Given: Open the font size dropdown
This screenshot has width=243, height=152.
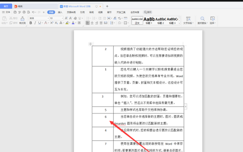Looking at the screenshot, I should pos(62,18).
